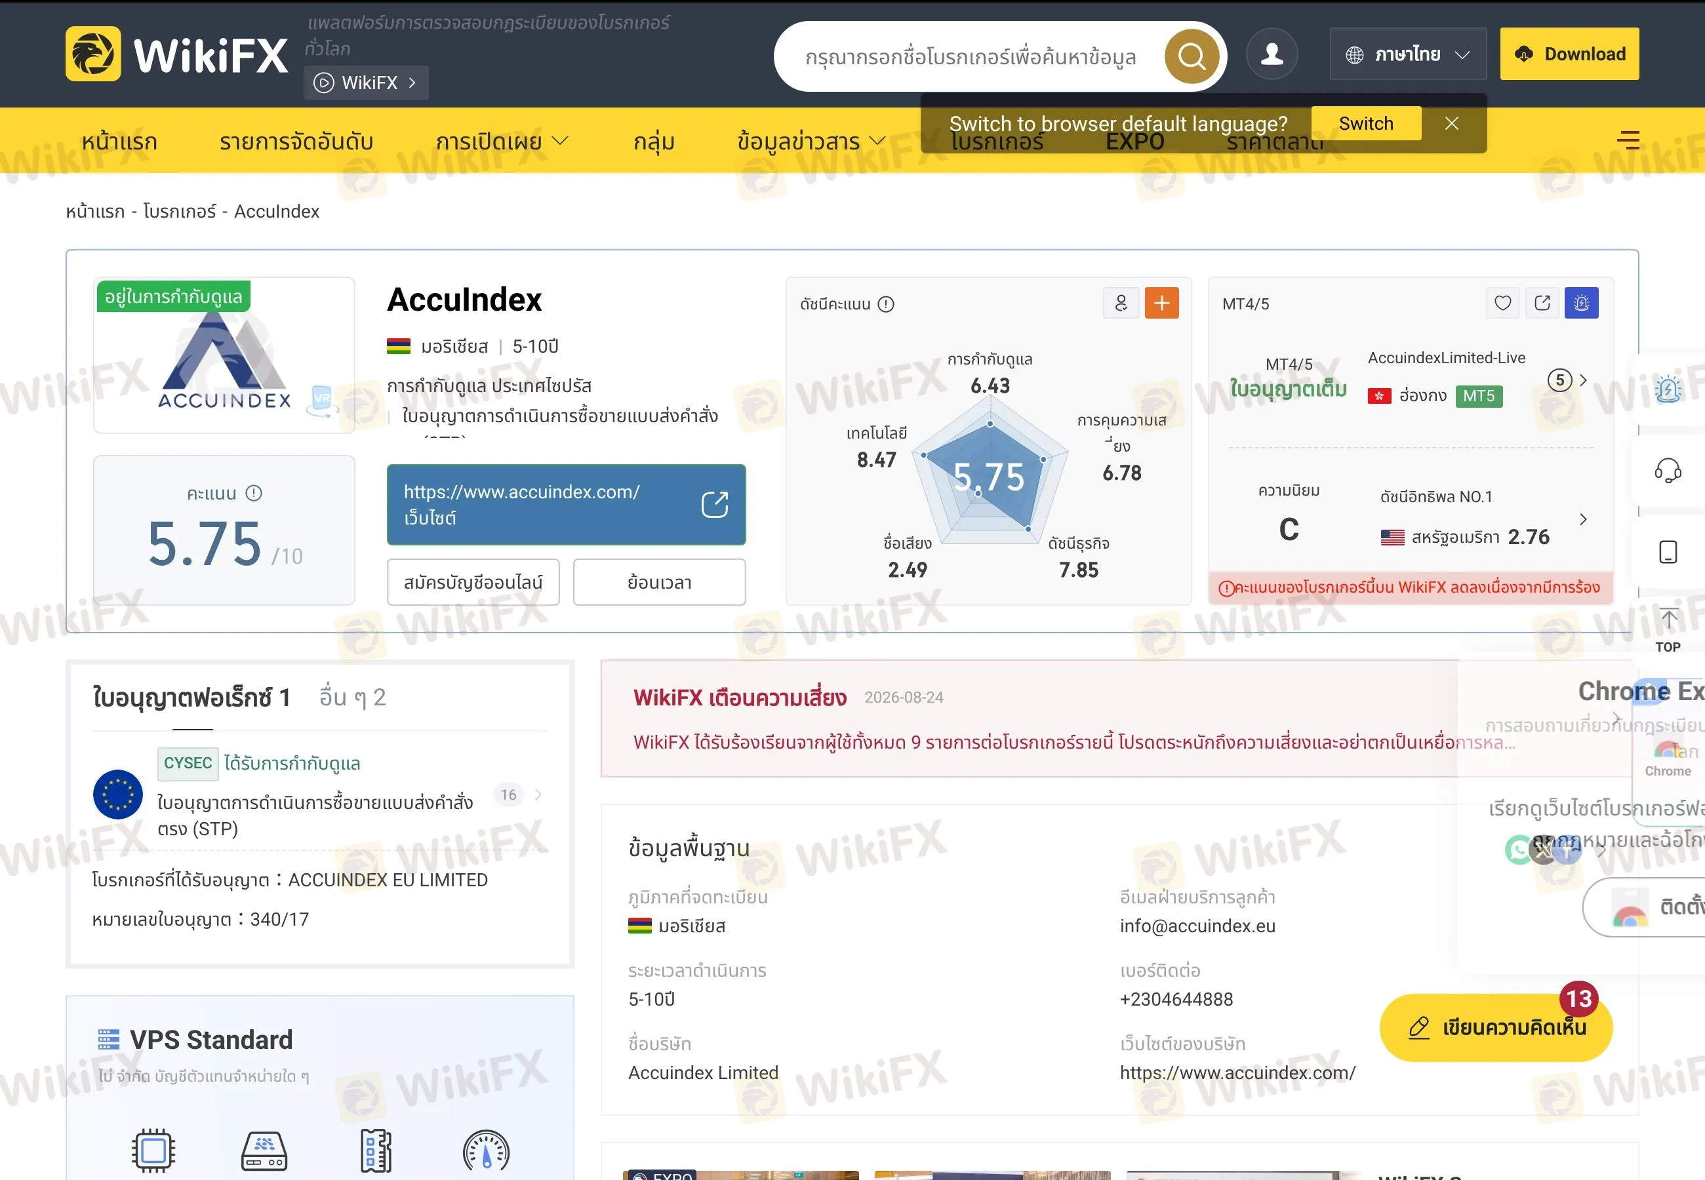This screenshot has width=1705, height=1180.
Task: Click the red score-reduced warning notice
Action: coord(1410,588)
